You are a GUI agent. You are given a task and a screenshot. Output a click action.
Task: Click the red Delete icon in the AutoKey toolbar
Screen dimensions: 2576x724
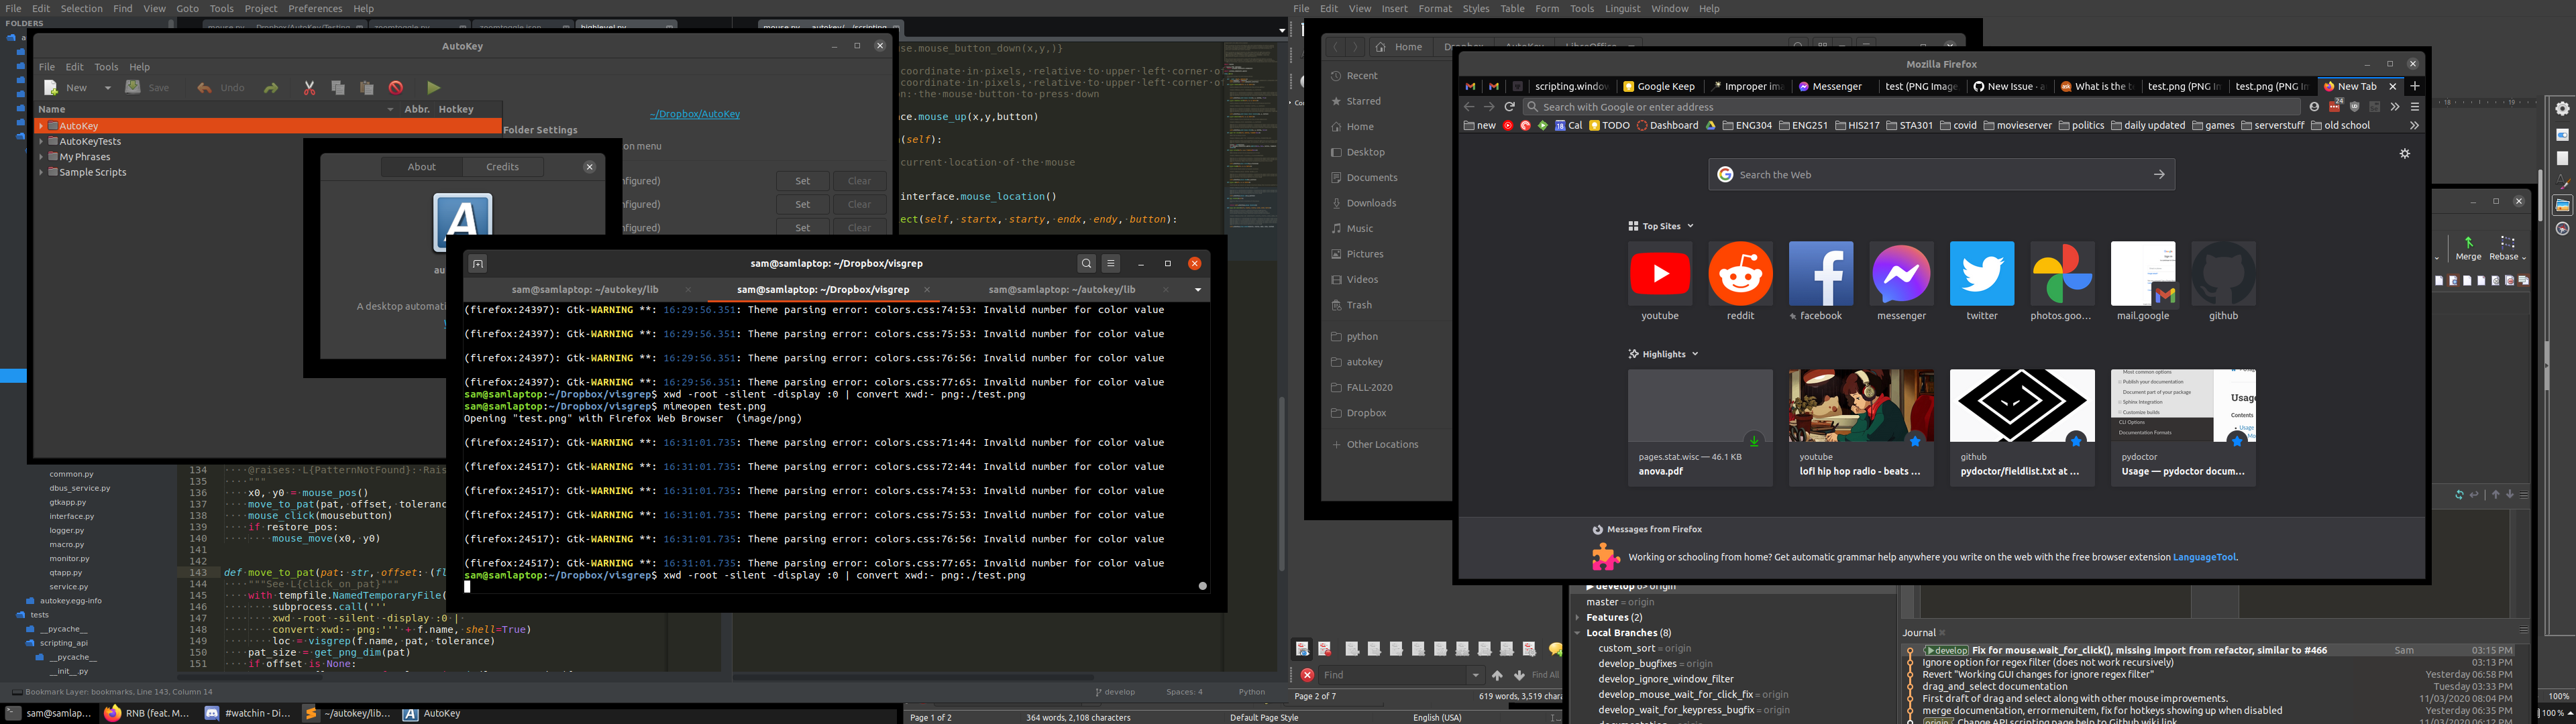click(x=396, y=88)
